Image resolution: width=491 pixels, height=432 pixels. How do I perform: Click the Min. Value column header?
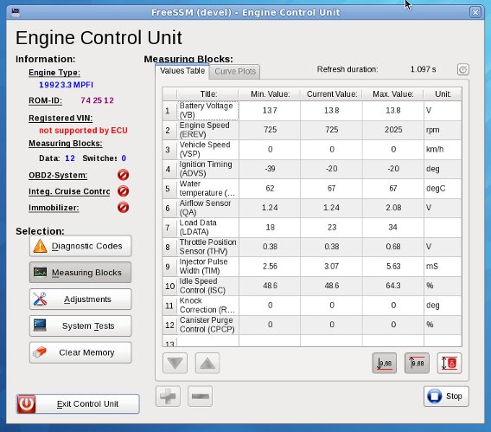click(270, 94)
